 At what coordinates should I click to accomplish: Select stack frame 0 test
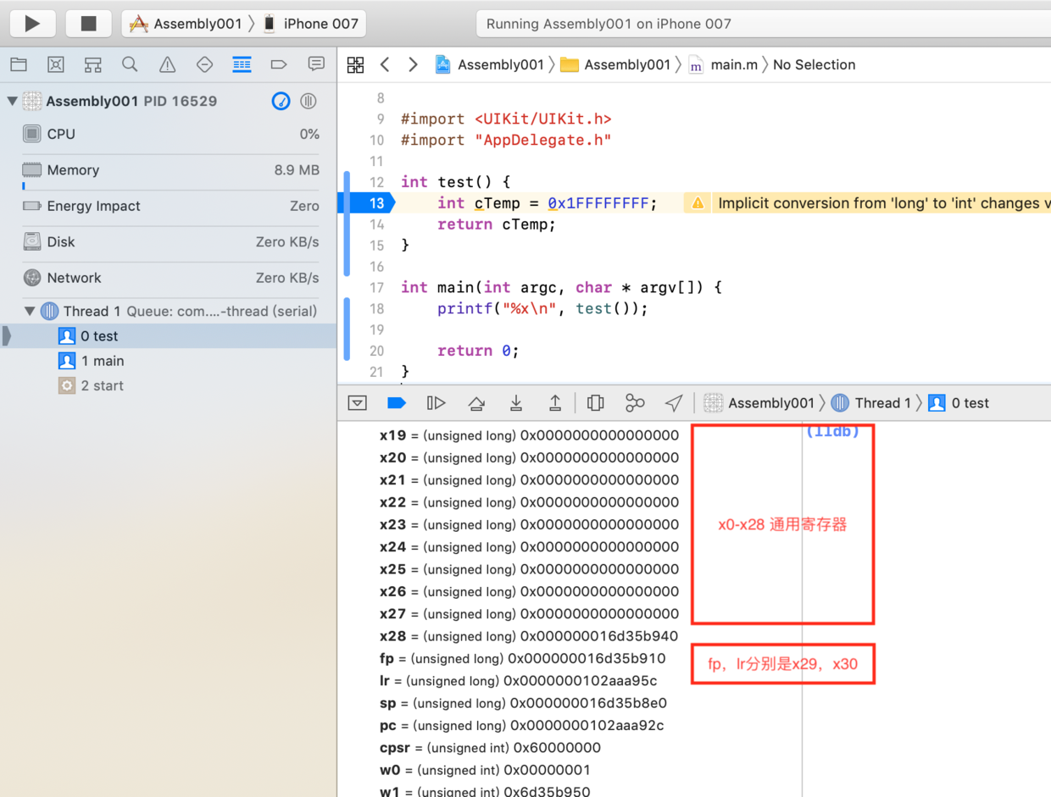[169, 336]
